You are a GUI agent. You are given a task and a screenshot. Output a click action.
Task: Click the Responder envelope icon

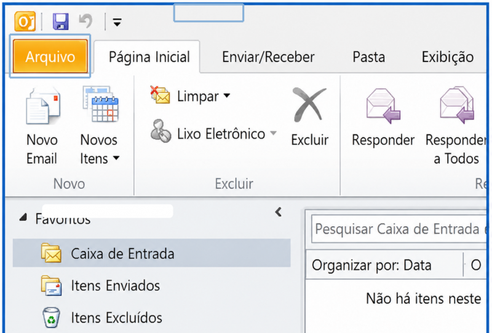point(383,105)
